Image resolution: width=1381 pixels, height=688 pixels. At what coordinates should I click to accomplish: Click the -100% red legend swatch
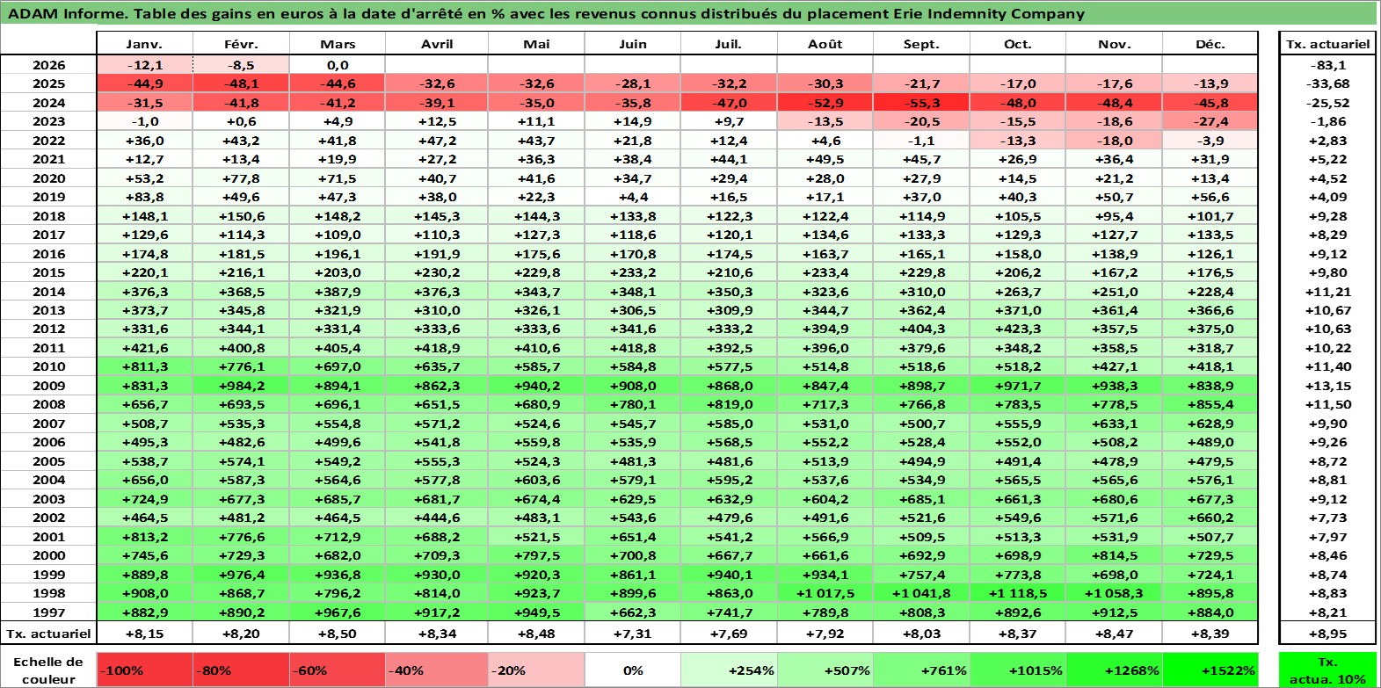click(x=145, y=670)
